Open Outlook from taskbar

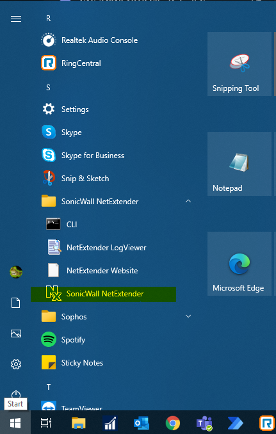(x=142, y=423)
